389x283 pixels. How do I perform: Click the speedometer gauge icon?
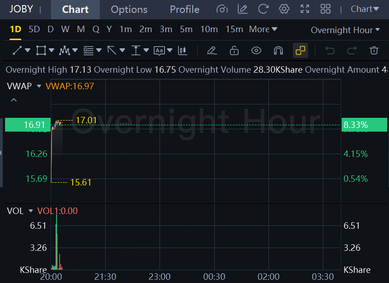222,9
